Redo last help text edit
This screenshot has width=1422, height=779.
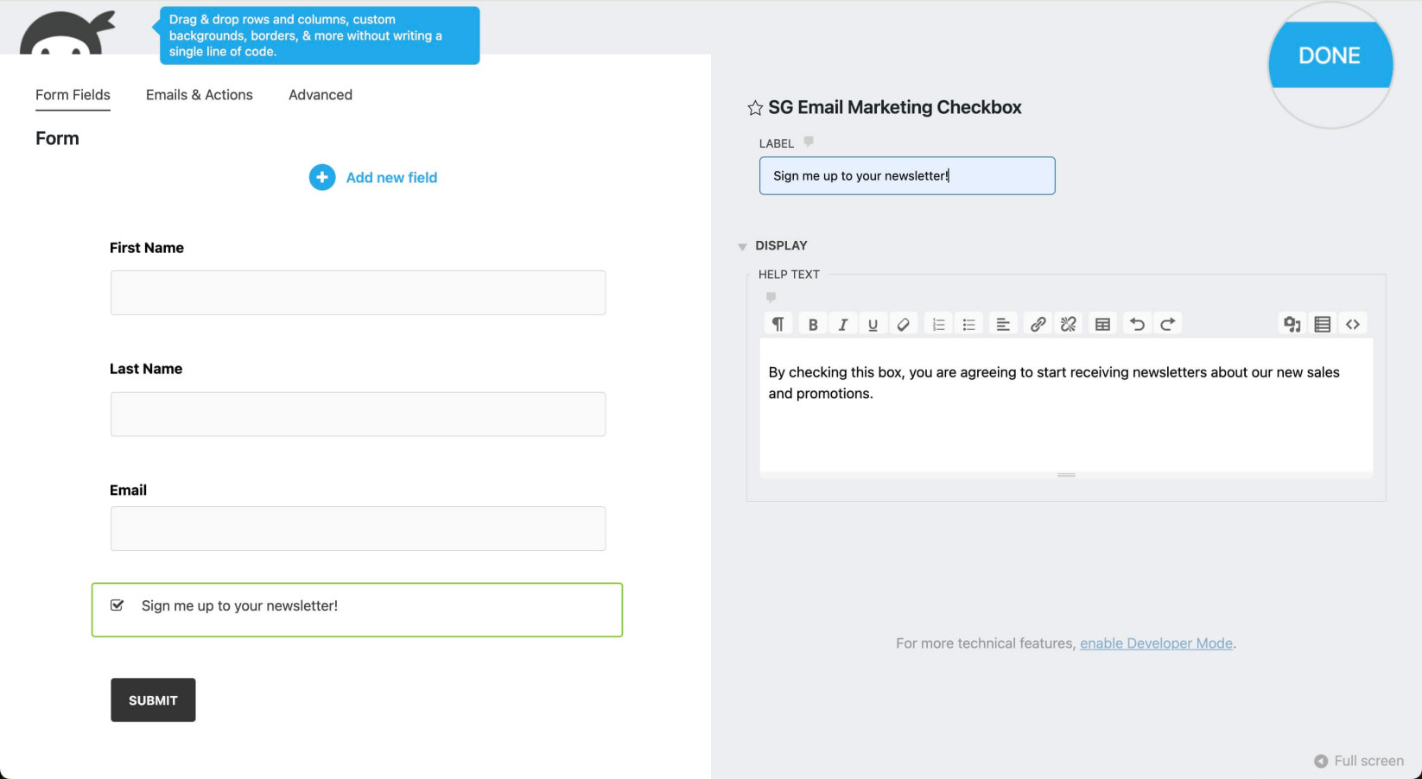pos(1167,324)
